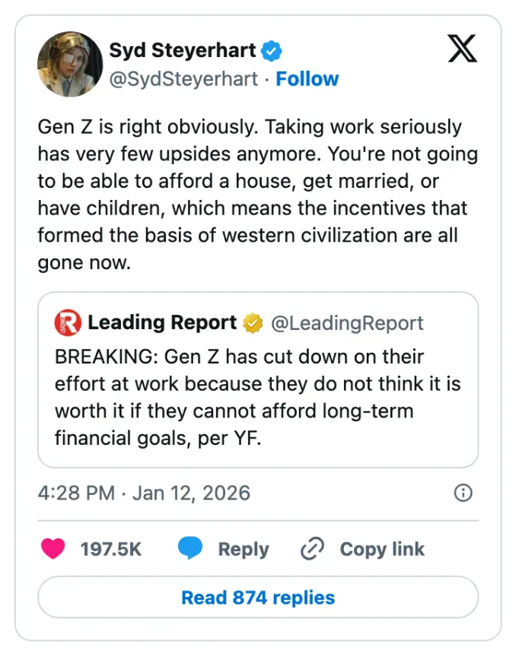Follow Syd Steyerhart

coord(307,78)
